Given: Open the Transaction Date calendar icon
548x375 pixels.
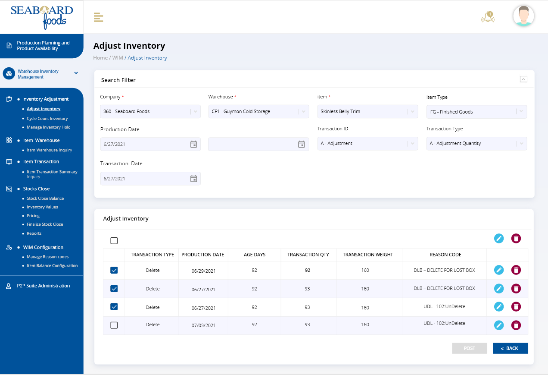Looking at the screenshot, I should 193,179.
